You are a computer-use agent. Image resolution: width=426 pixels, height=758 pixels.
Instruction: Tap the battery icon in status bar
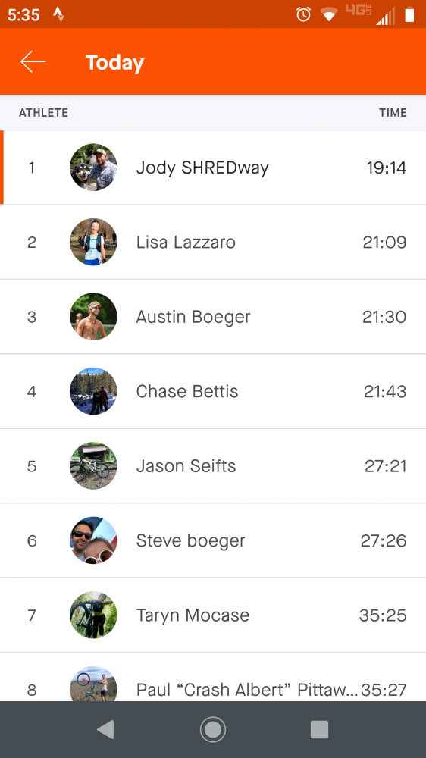point(409,14)
